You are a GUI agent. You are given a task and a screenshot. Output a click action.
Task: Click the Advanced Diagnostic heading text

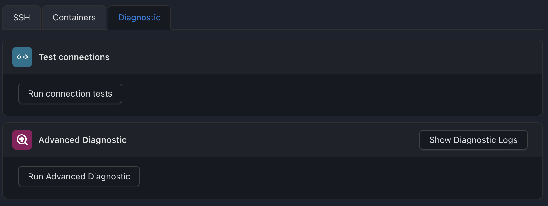[83, 140]
